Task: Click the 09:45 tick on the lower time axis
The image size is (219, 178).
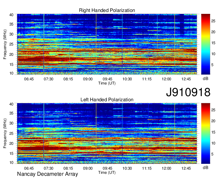Action: click(x=107, y=168)
